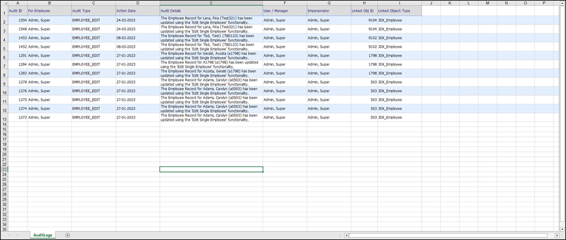Click Action Date cell for audit 1453
This screenshot has height=240, width=566.
point(137,38)
